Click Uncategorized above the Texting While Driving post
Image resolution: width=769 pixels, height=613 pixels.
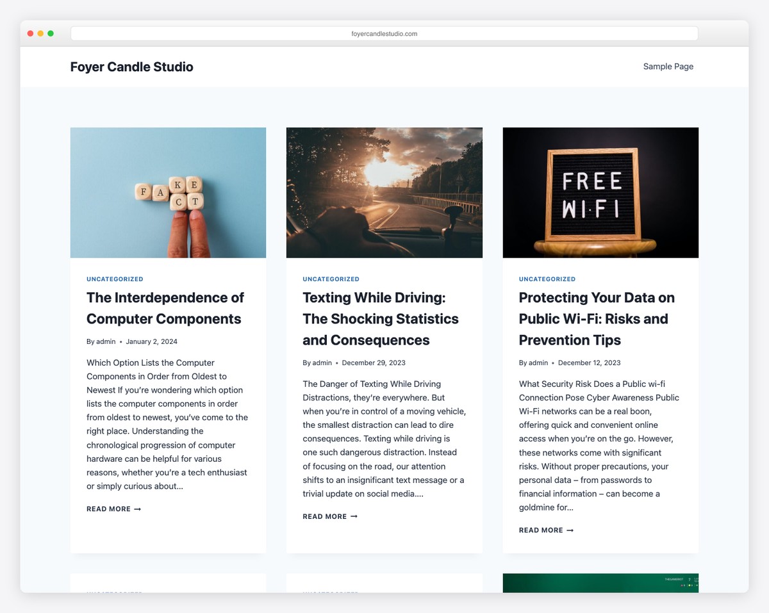pos(331,279)
